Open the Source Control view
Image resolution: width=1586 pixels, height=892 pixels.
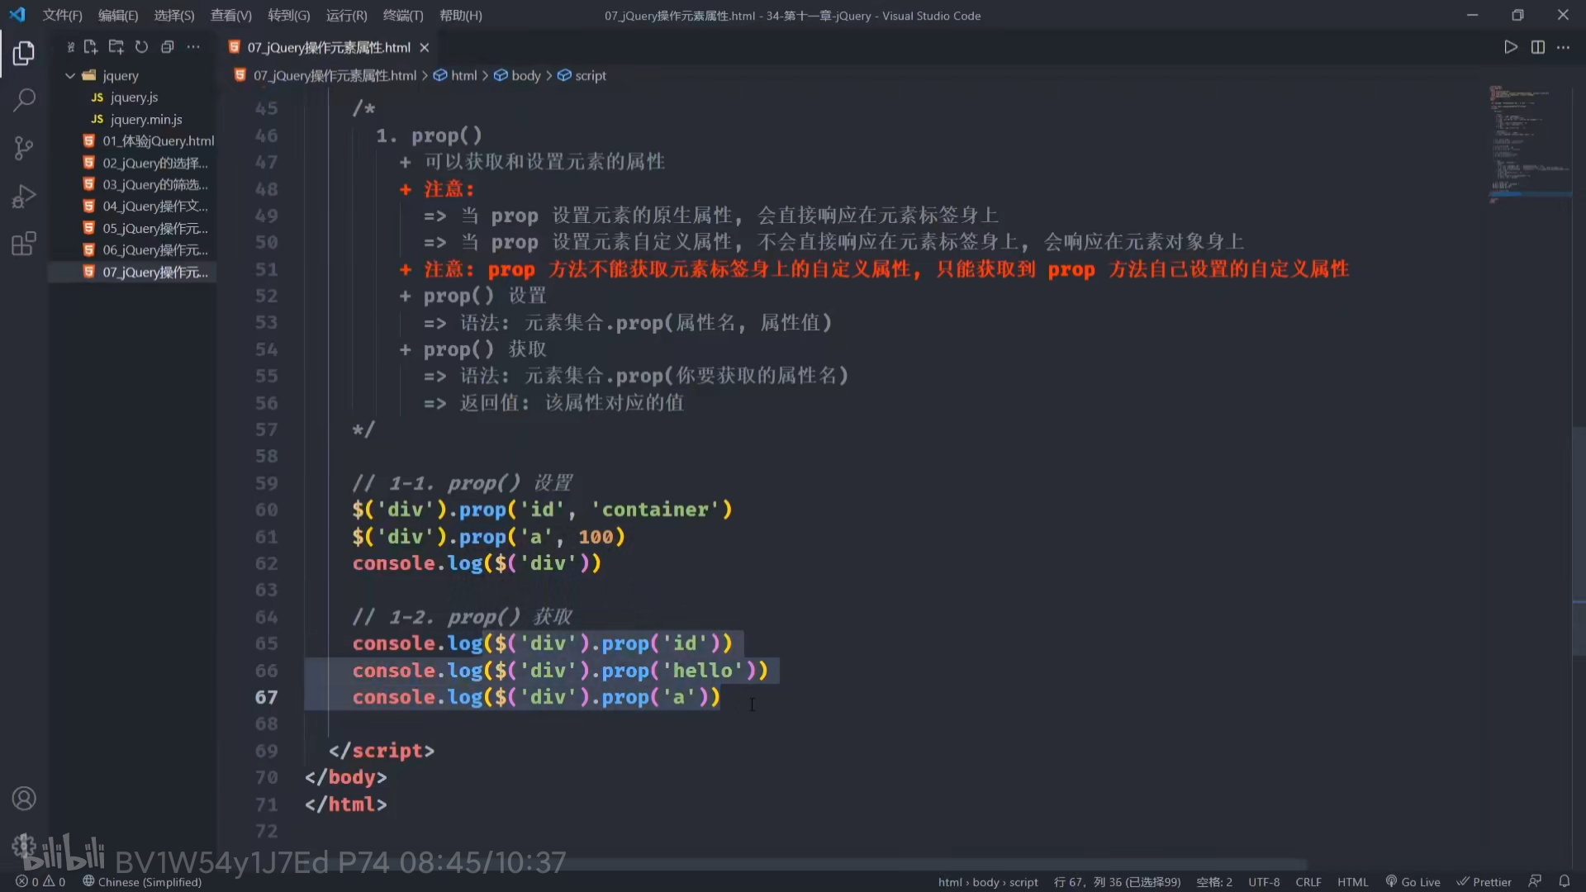[24, 149]
